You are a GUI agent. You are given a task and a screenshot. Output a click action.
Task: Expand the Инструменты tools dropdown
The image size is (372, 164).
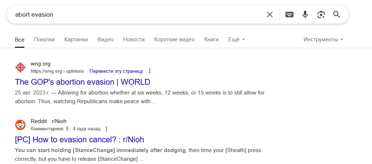[323, 39]
